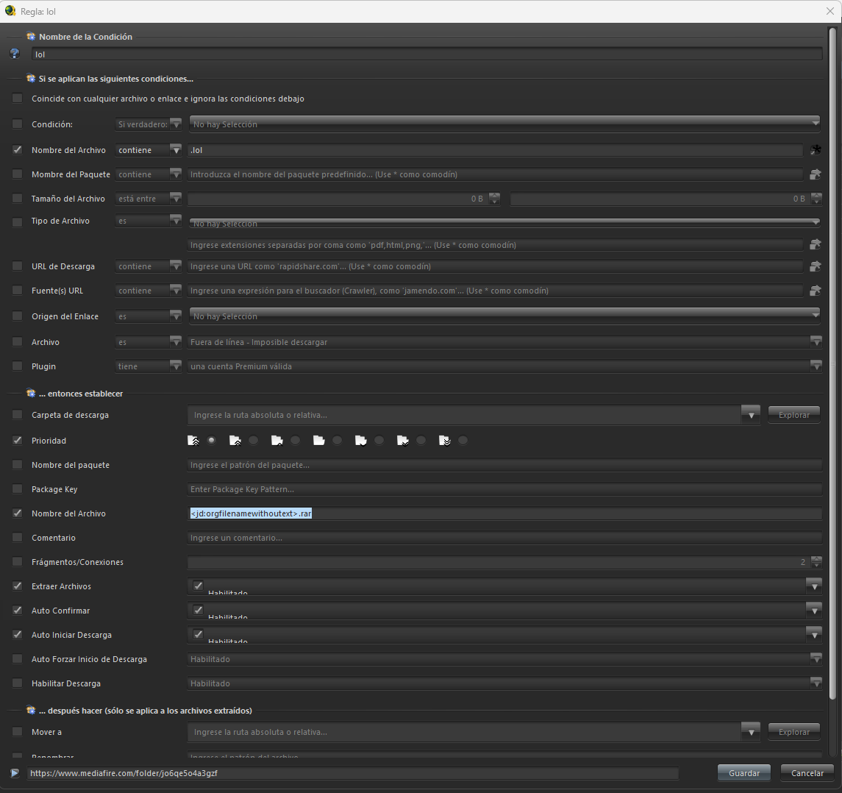Uncheck the Auto Confirmar checkbox
Screen dimensions: 842x793
click(17, 611)
